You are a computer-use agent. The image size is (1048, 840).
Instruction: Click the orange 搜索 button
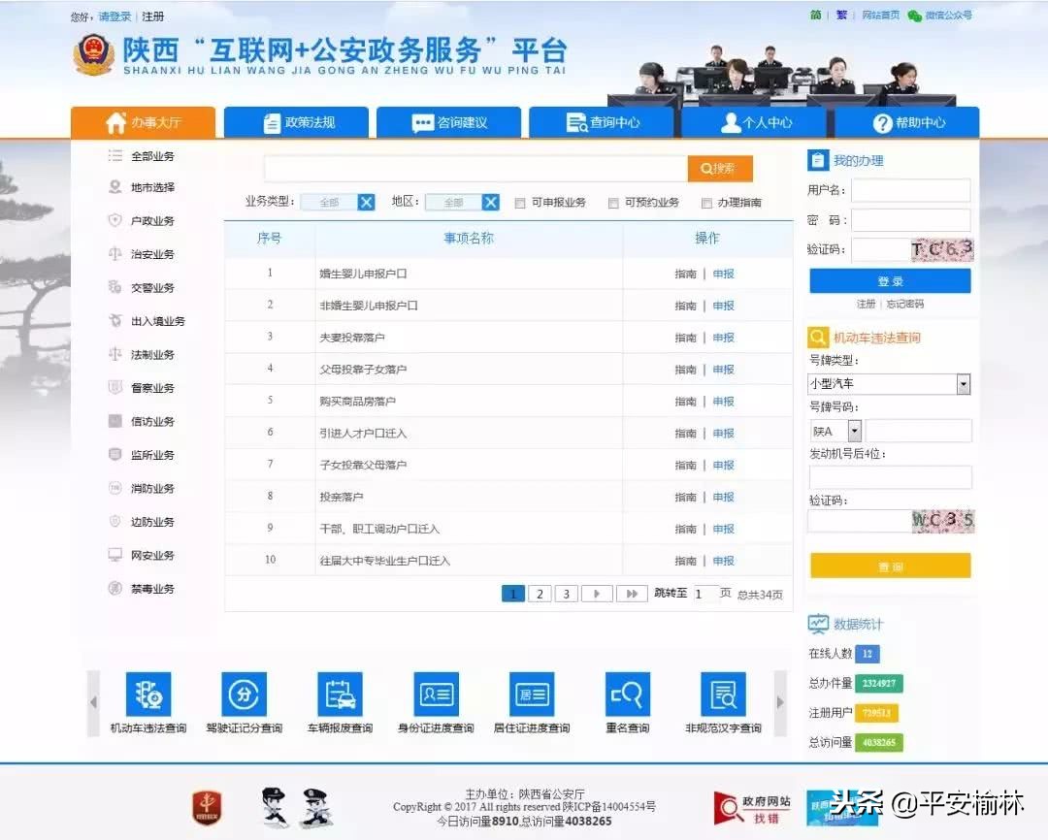pyautogui.click(x=720, y=169)
